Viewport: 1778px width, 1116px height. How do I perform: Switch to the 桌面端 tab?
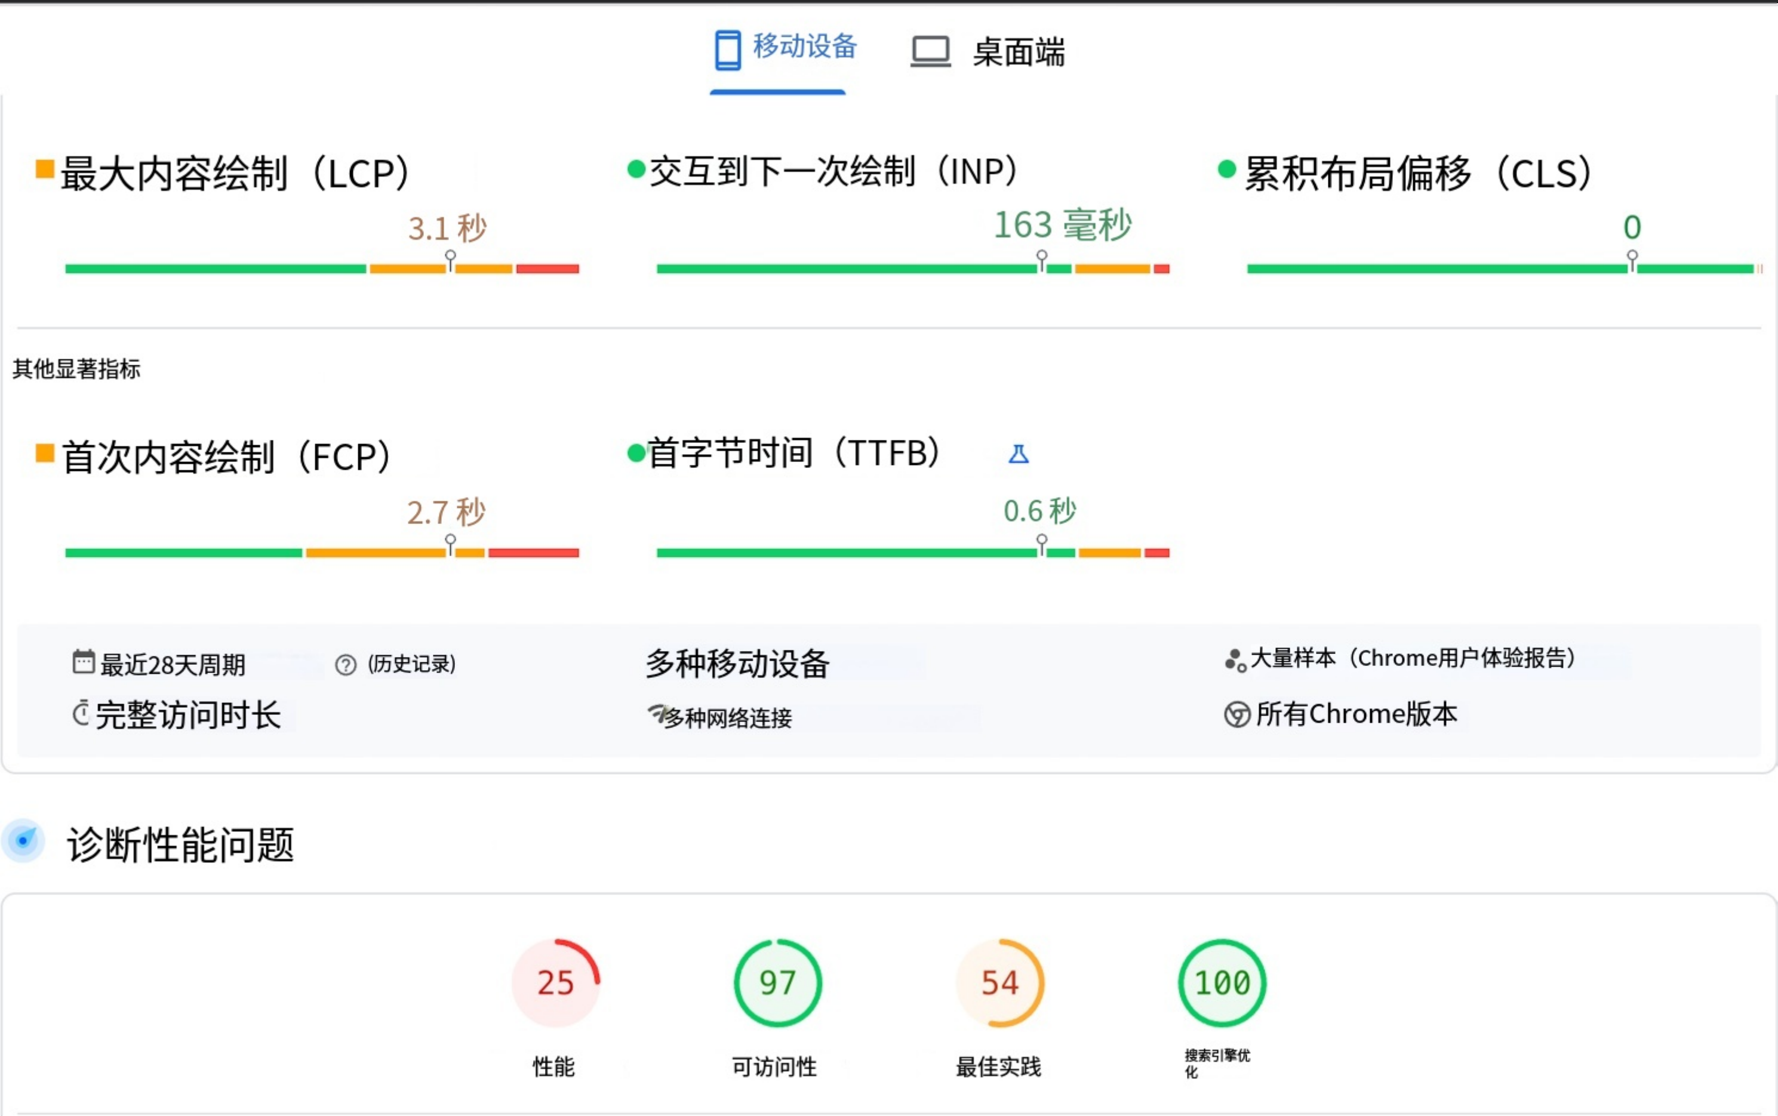pos(988,52)
